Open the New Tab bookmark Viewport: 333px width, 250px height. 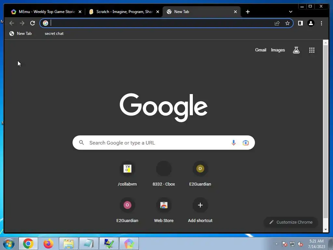click(x=20, y=34)
